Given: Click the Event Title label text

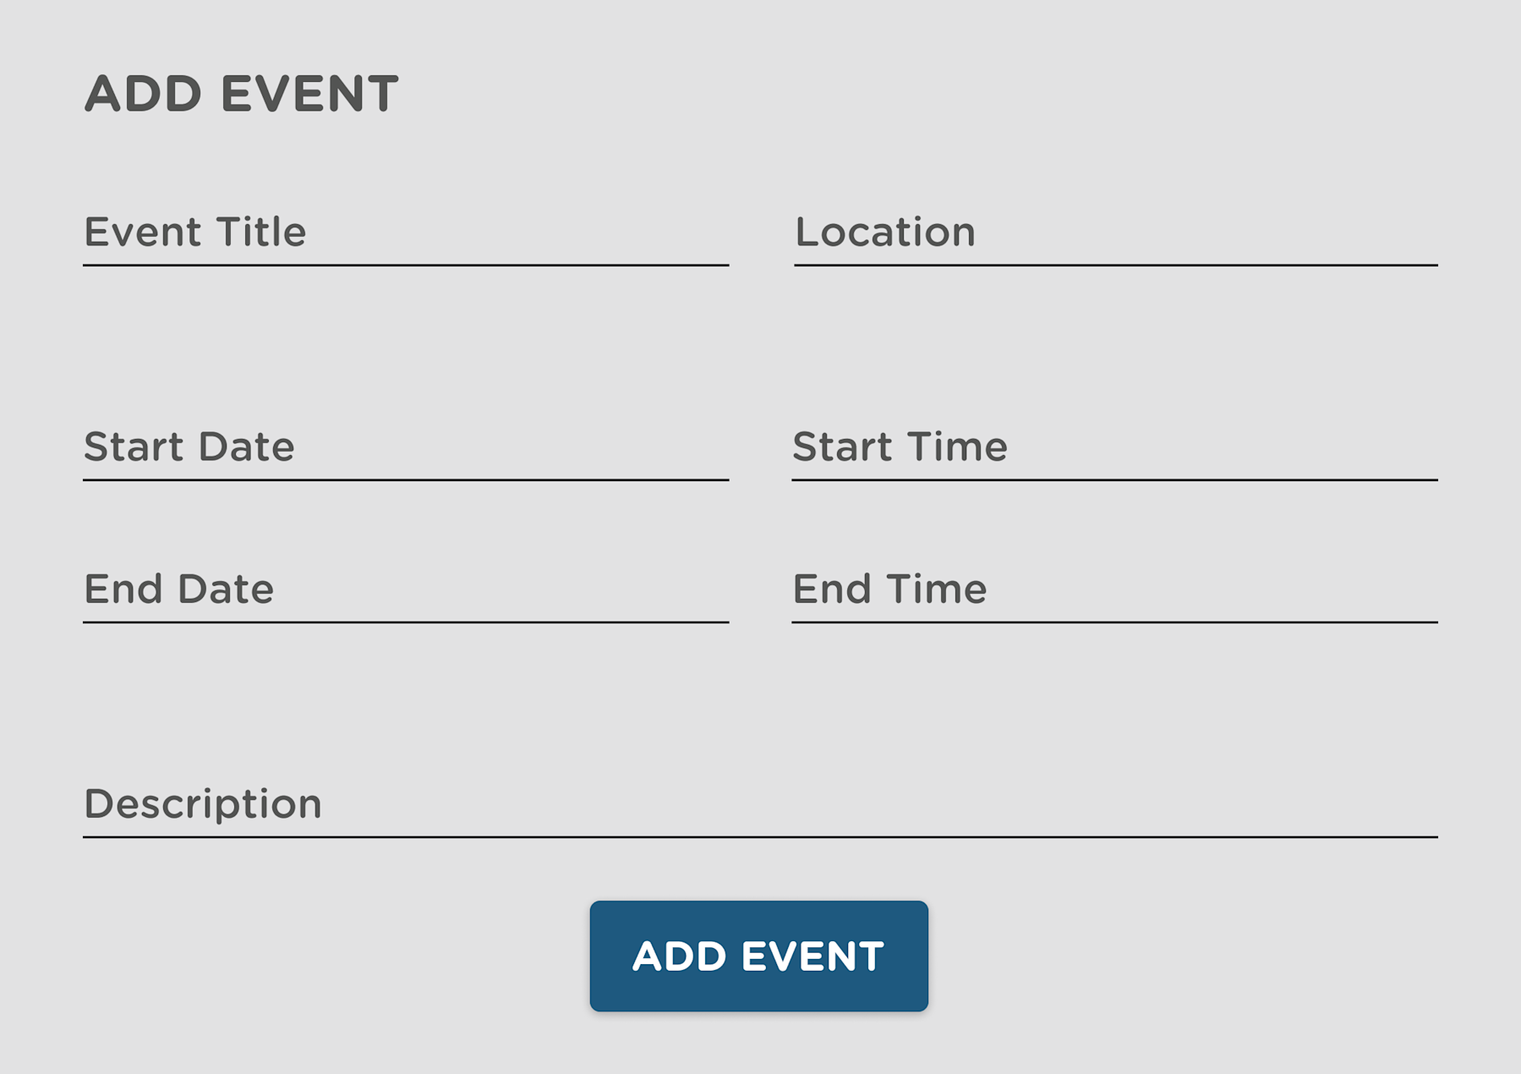Looking at the screenshot, I should click(x=195, y=233).
